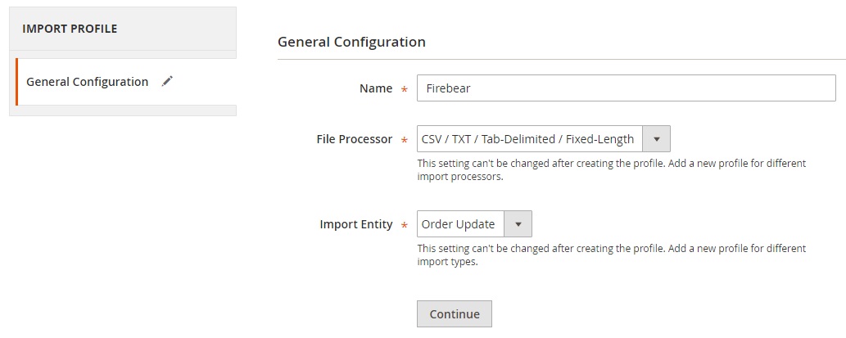Click the File Processor import processors note
This screenshot has width=846, height=338.
(x=611, y=169)
